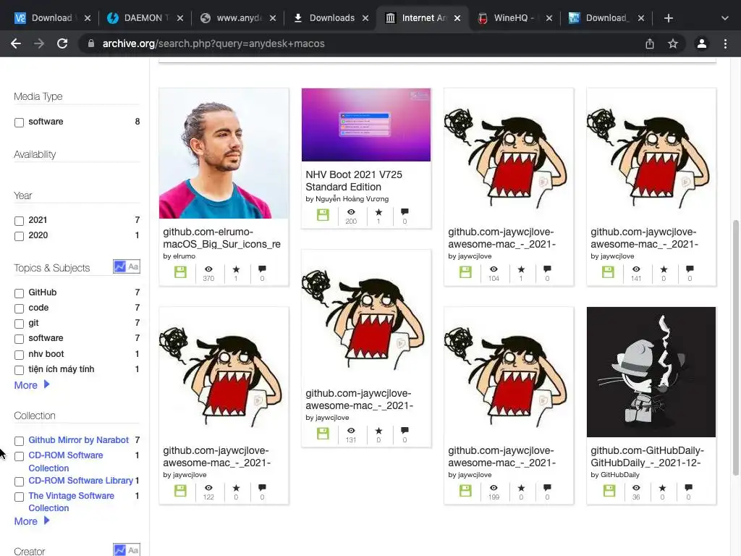The image size is (741, 556).
Task: Expand More under Collection
Action: tap(32, 521)
